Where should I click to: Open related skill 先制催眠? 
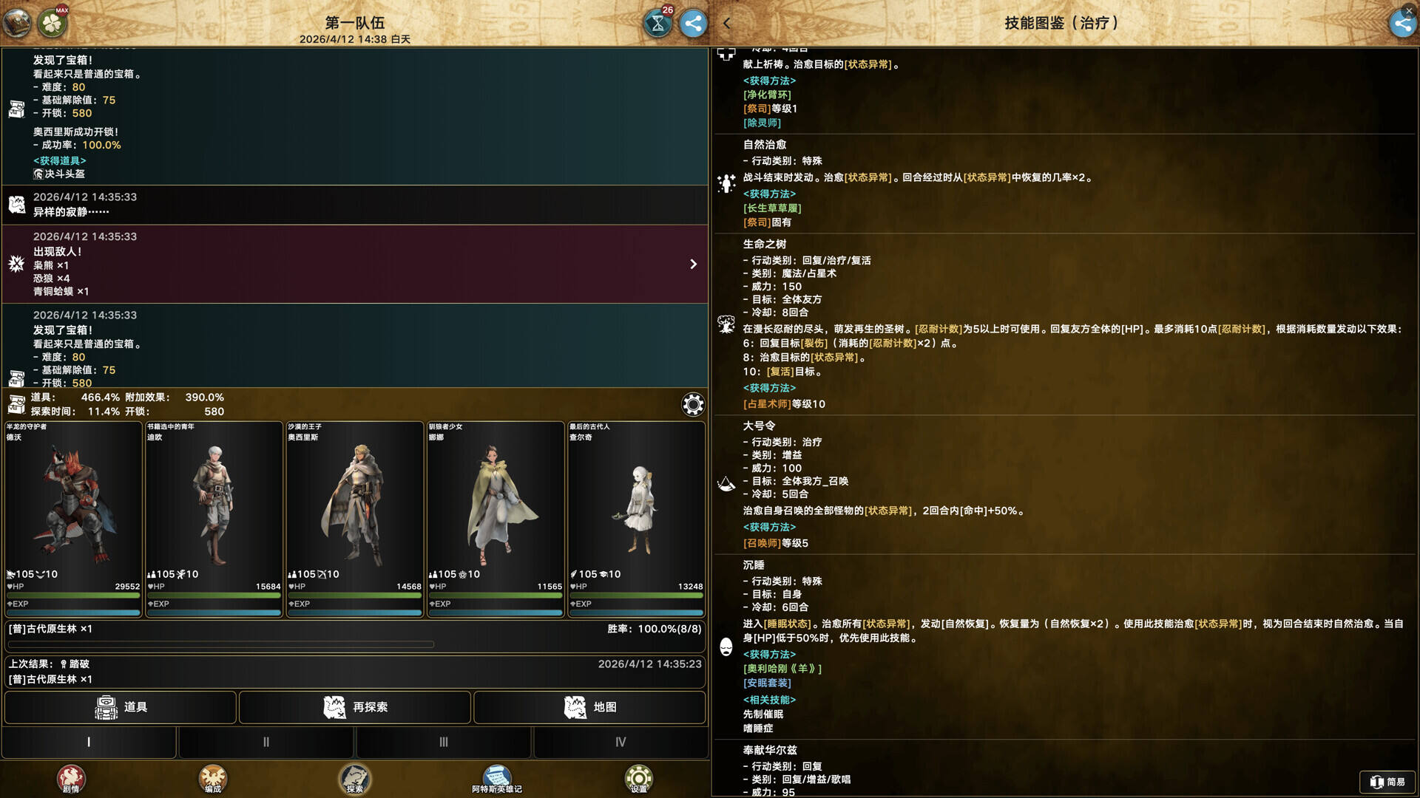pos(763,715)
